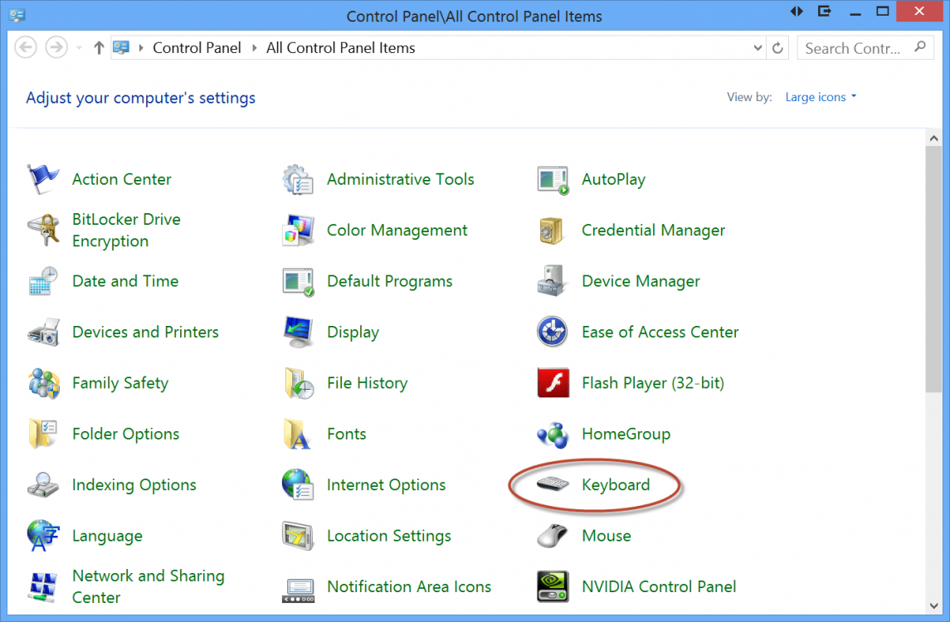Open the Administrative Tools link
The width and height of the screenshot is (950, 622).
[401, 179]
